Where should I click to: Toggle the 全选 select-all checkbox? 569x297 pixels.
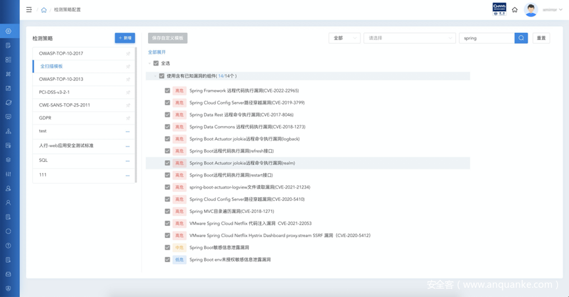pyautogui.click(x=156, y=64)
